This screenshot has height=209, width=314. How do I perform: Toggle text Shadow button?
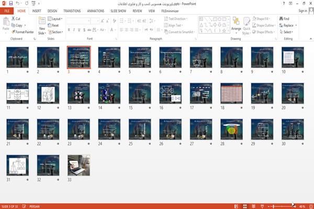click(84, 30)
